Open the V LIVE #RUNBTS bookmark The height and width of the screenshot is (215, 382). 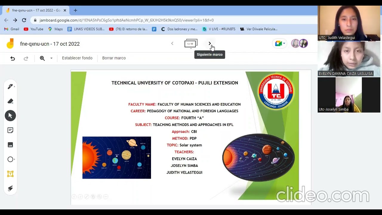219,29
